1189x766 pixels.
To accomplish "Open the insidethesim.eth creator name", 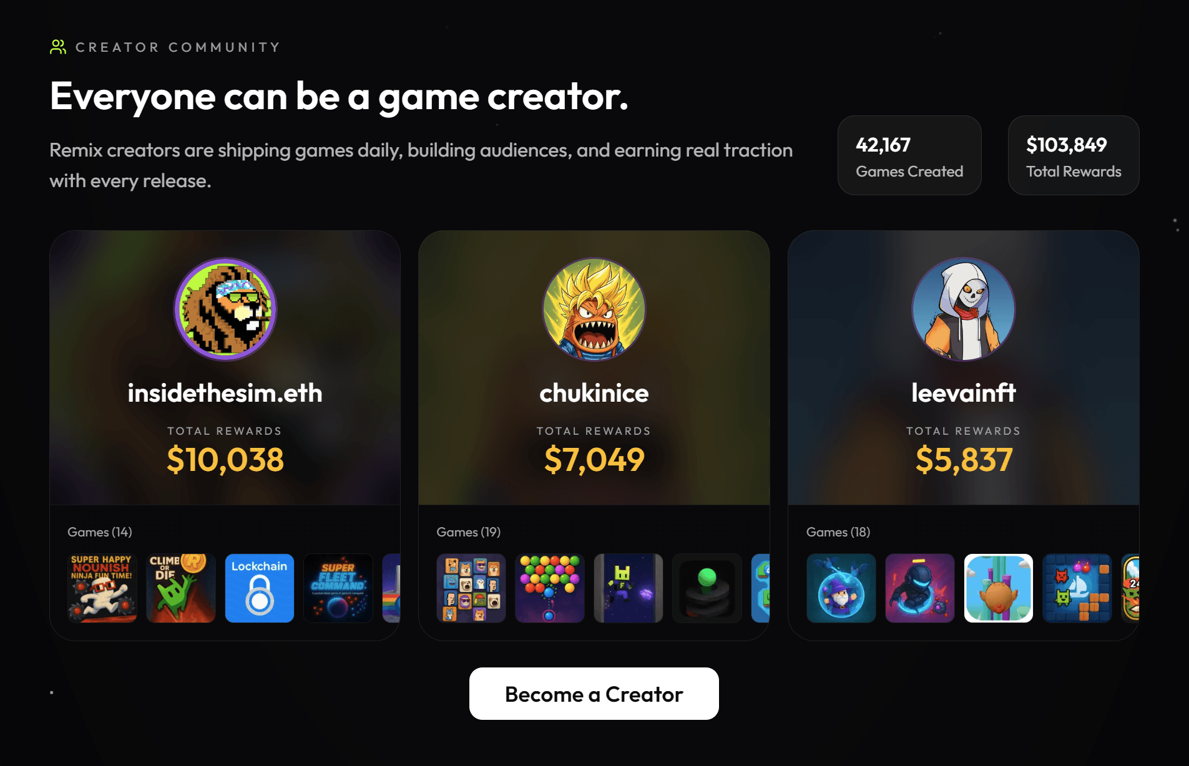I will [x=225, y=393].
